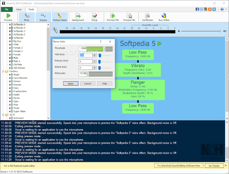Move the Attack (ms) slider
This screenshot has height=174, width=229.
99,68
